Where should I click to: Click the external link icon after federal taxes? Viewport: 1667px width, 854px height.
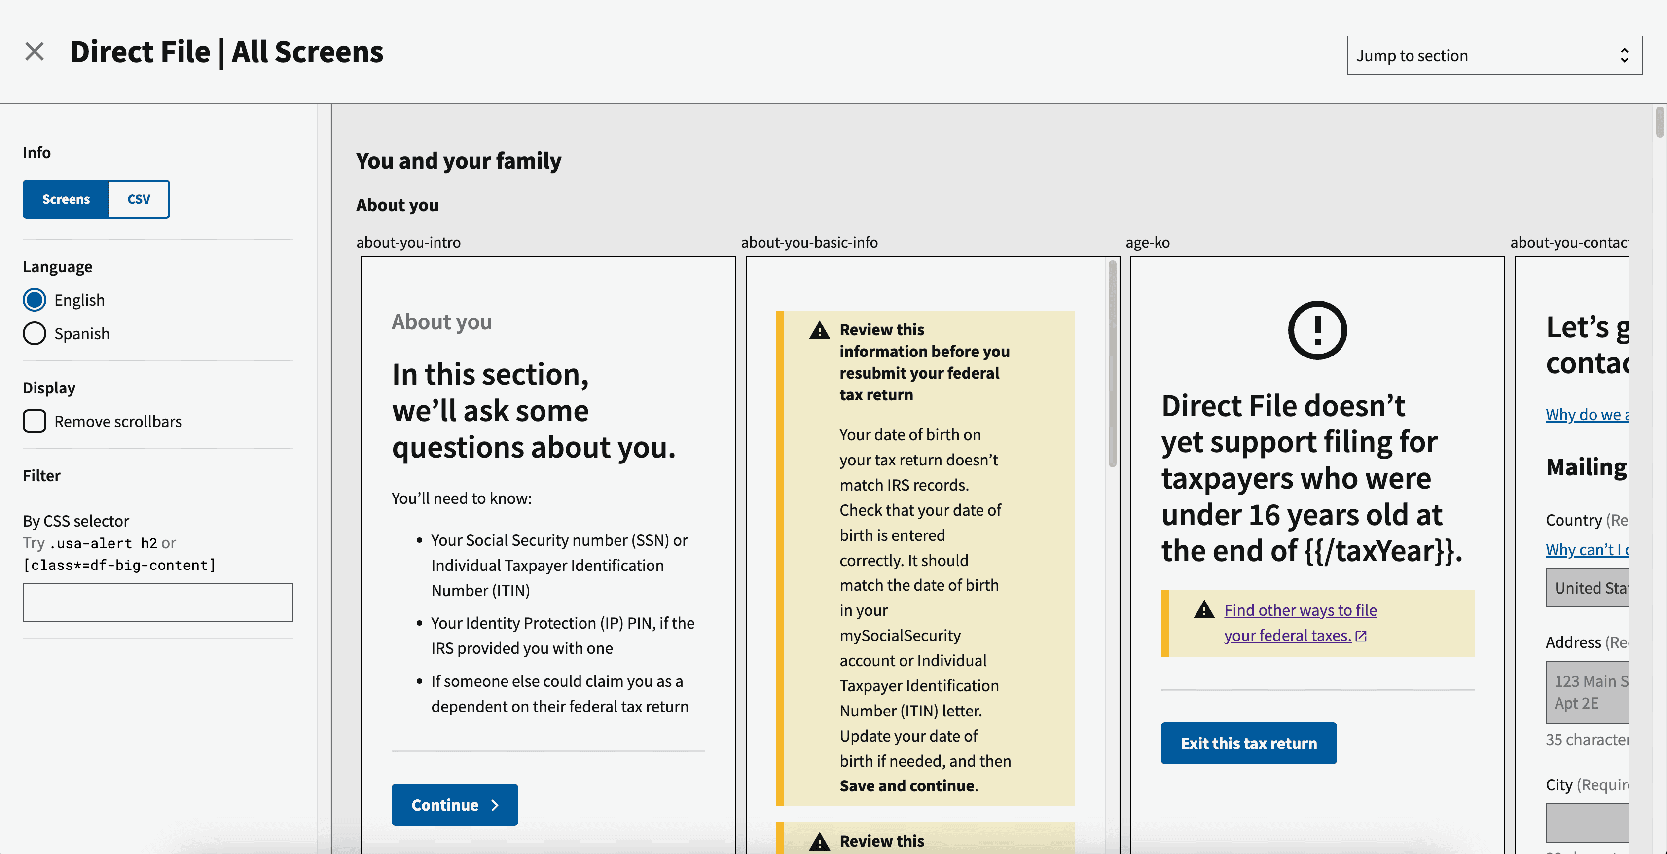coord(1361,637)
